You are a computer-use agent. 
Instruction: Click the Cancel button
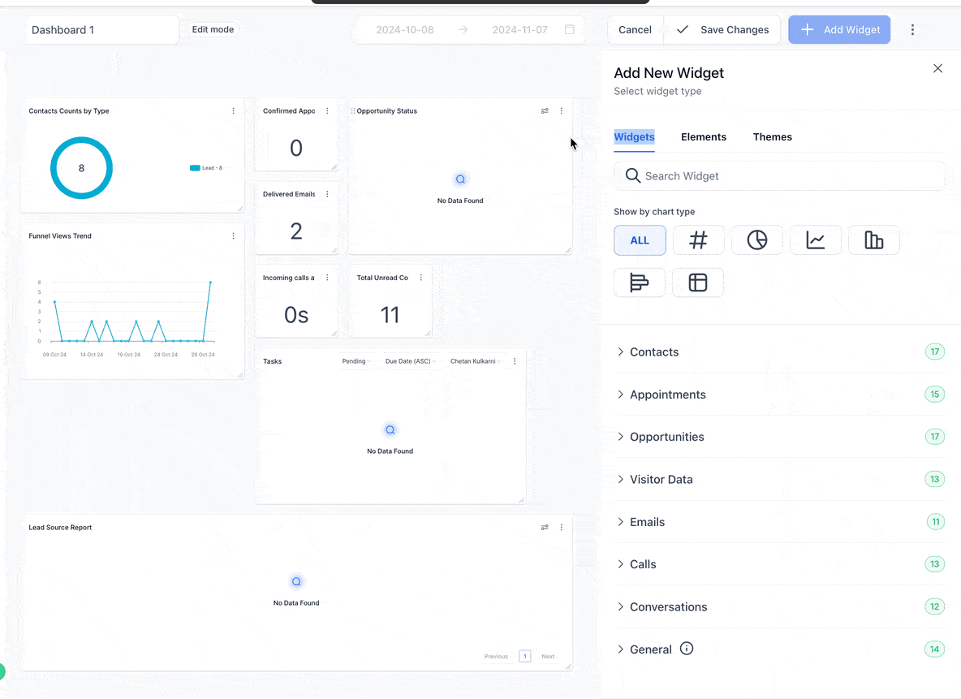tap(635, 29)
